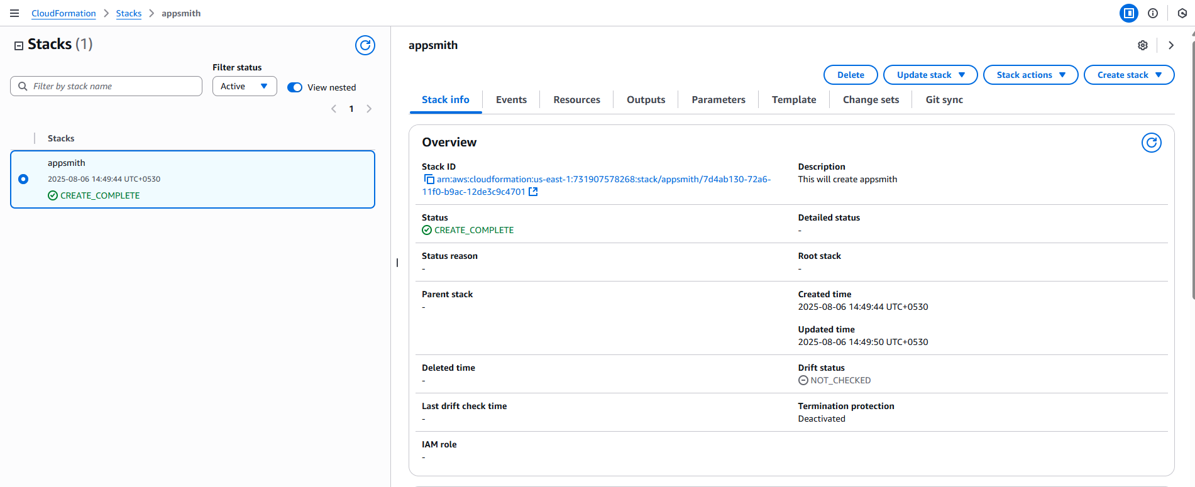Copy the Stack ID ARN
The width and height of the screenshot is (1195, 487).
point(429,179)
